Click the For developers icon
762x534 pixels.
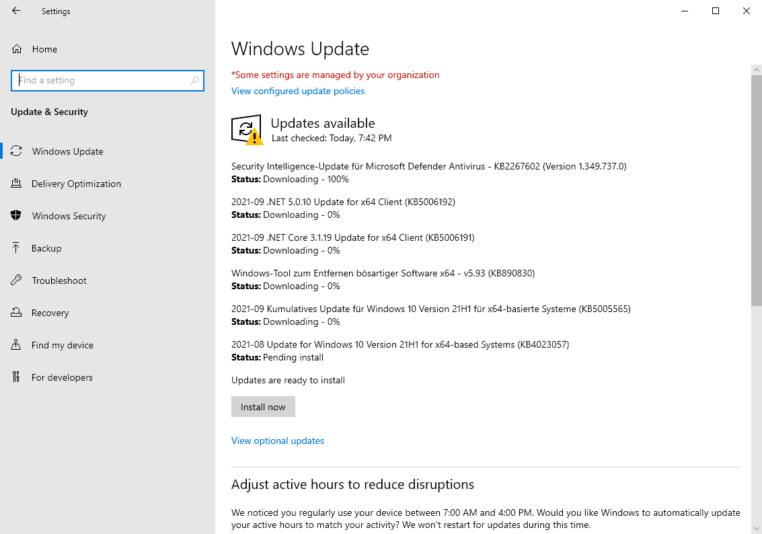[x=16, y=377]
